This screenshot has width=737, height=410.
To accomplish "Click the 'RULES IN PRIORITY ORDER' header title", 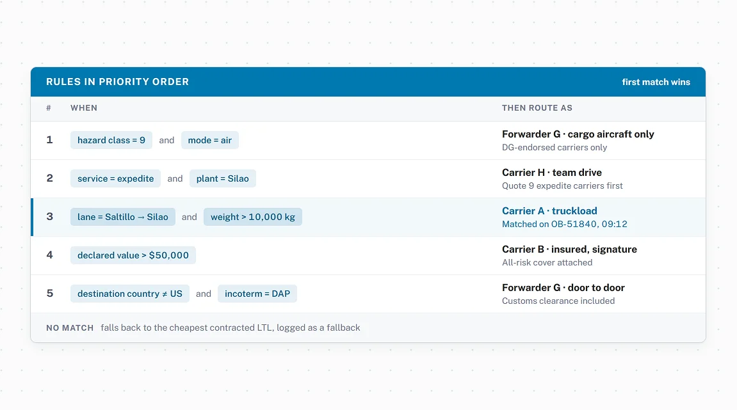I will point(118,82).
